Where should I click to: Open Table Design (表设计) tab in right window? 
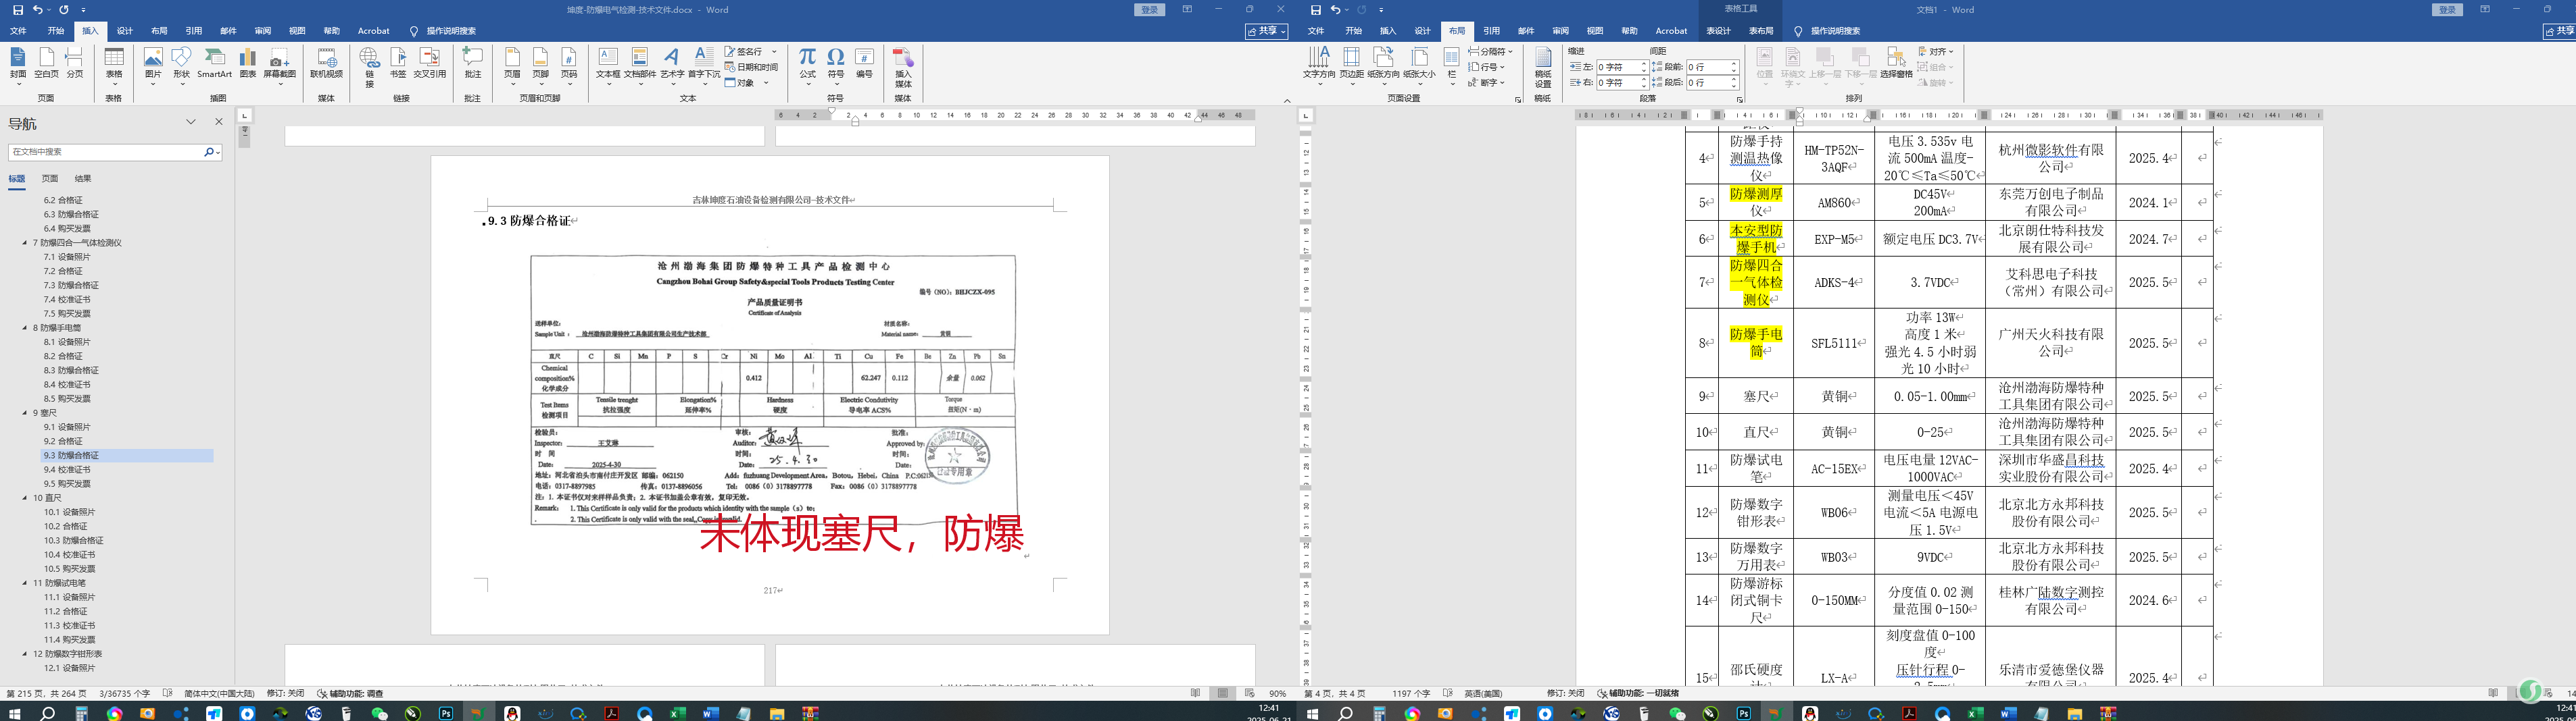click(1718, 31)
